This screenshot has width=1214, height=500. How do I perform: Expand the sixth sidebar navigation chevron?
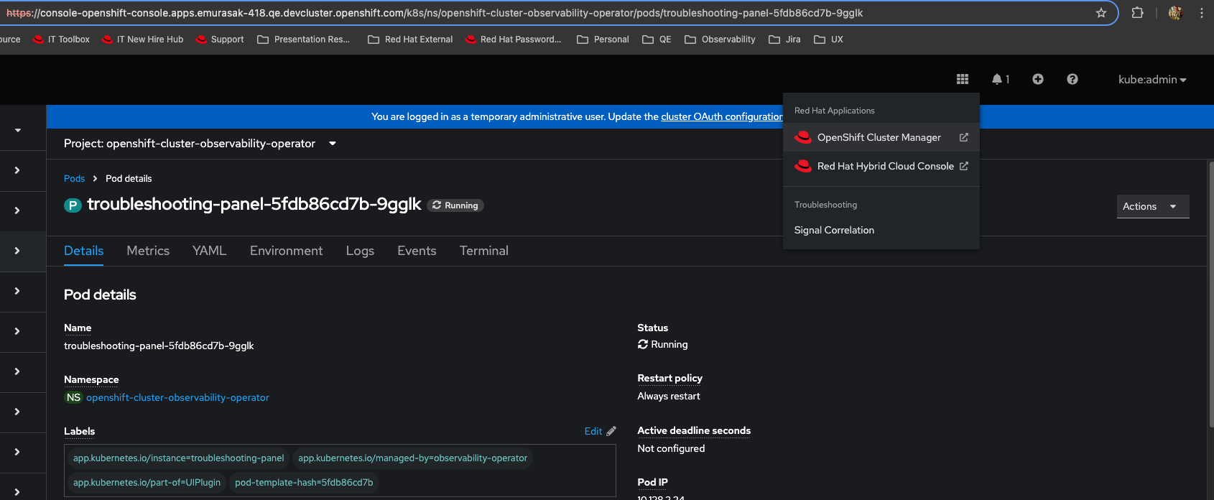[x=17, y=371]
